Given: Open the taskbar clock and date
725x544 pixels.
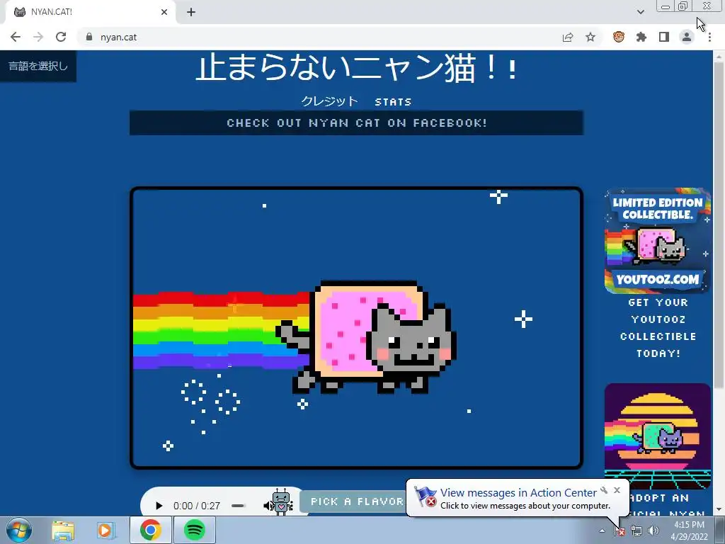Looking at the screenshot, I should [x=689, y=531].
